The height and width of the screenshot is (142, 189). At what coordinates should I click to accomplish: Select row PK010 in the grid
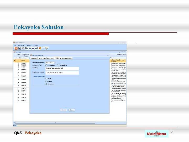click(21, 86)
